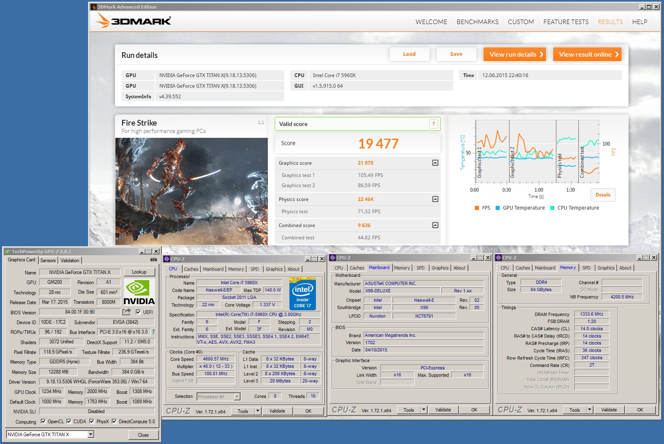Click the Mainboard model X99-DELUXE field
The image size is (664, 444).
pos(402,291)
